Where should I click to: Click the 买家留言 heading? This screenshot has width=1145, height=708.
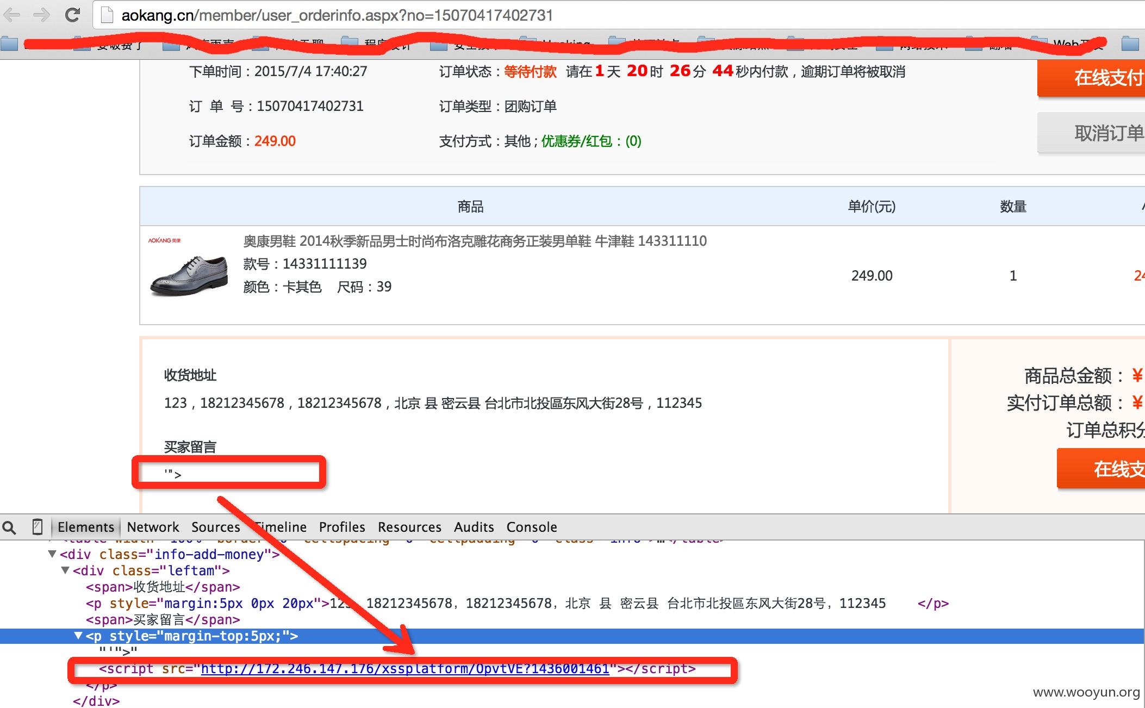190,447
